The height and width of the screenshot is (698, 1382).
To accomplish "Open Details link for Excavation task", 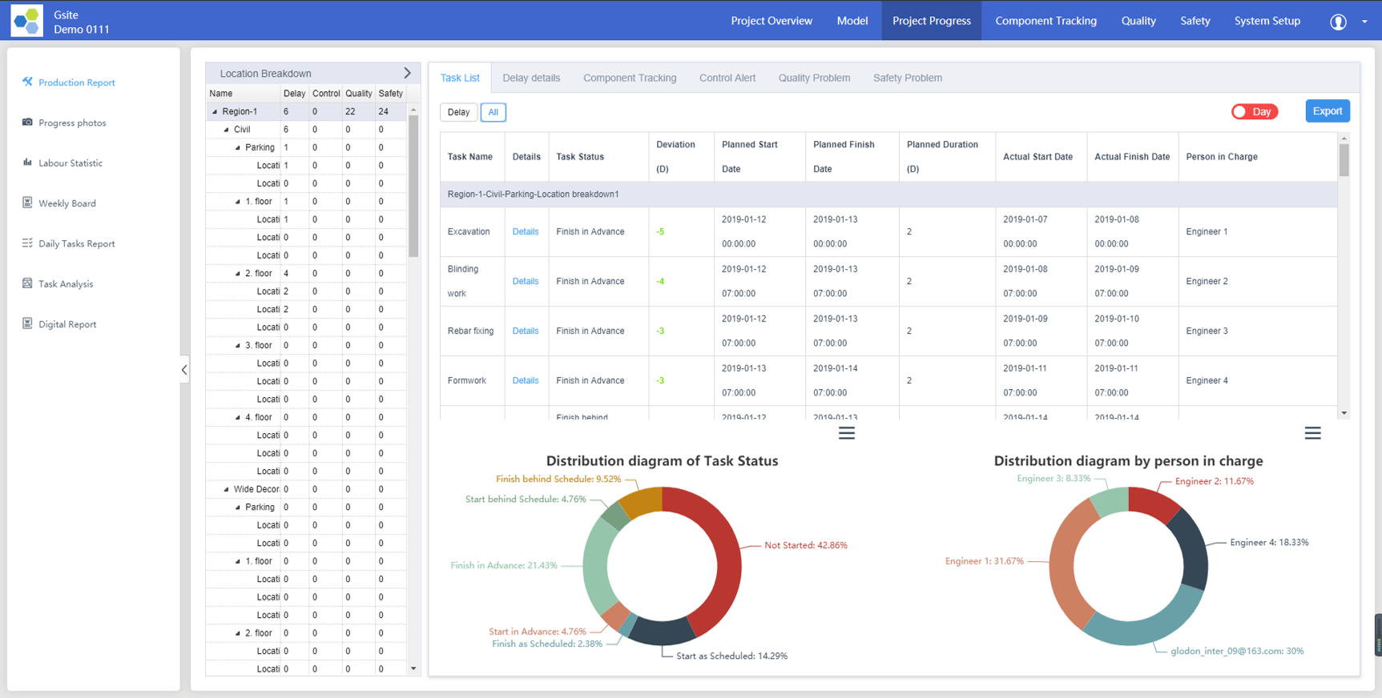I will [525, 231].
